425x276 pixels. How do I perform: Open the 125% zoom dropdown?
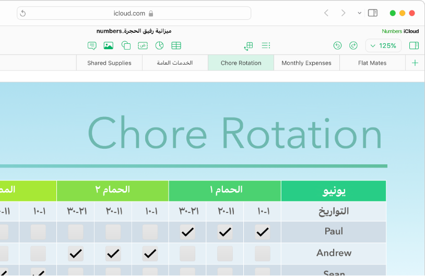383,45
